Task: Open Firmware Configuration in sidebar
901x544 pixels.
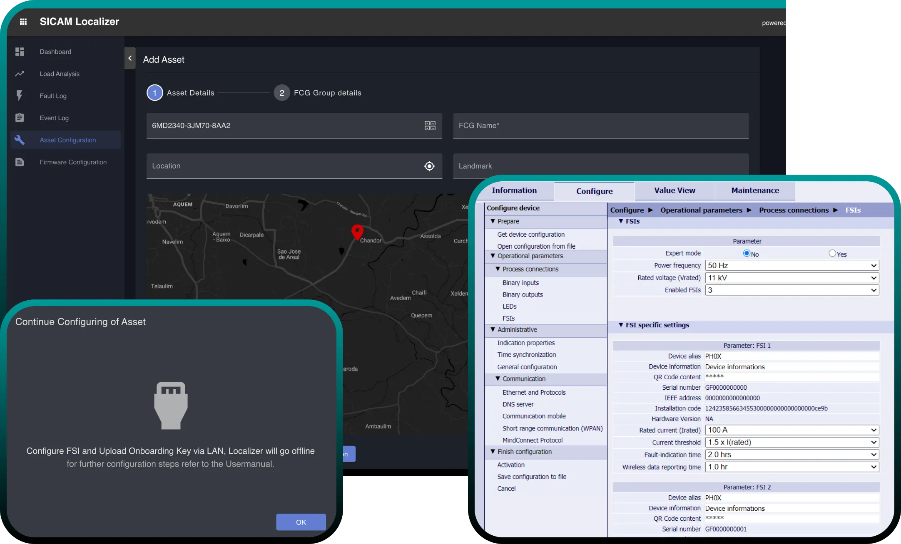Action: click(x=73, y=162)
